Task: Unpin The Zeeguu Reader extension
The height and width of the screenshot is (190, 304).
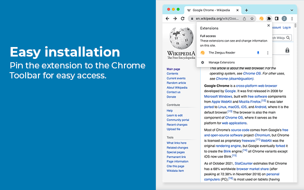Action: (258, 53)
